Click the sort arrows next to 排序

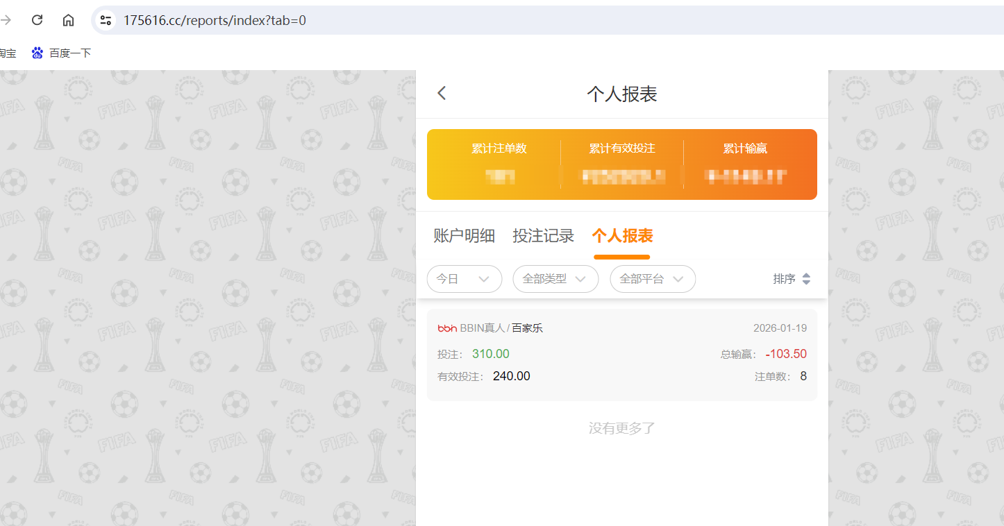[806, 278]
